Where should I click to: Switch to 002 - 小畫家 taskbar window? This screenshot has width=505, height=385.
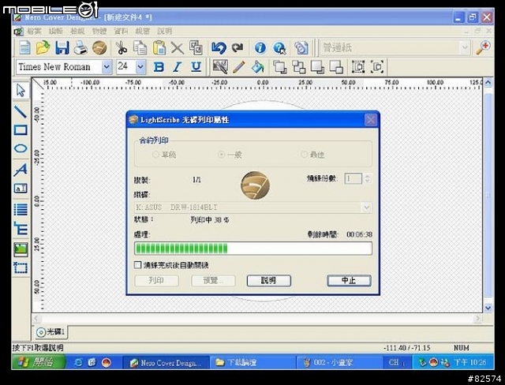339,363
